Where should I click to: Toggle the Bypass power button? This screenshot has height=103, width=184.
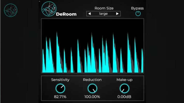(138, 14)
